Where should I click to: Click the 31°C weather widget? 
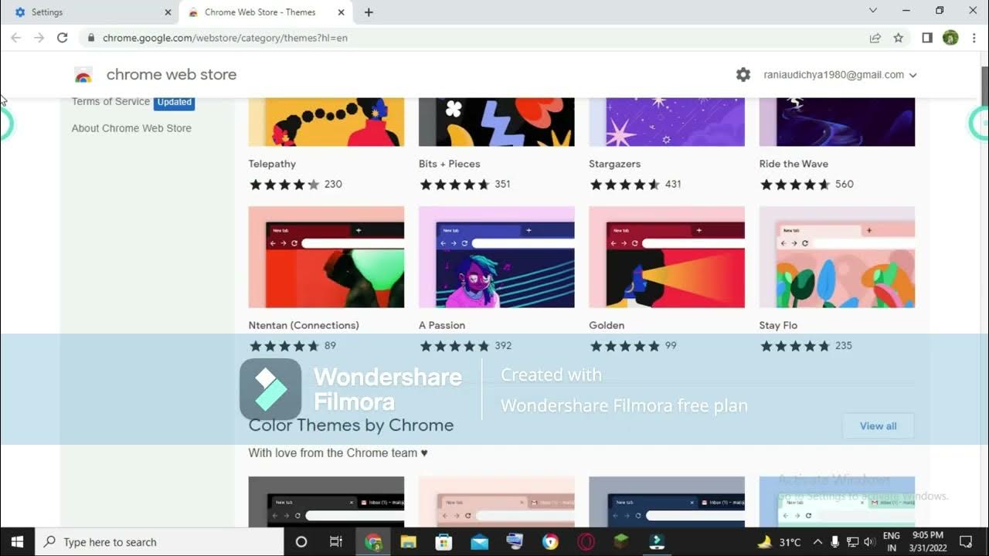(x=779, y=541)
